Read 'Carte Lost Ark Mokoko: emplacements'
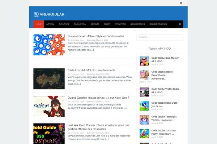Viewport: 217px width, 144px height. point(92,70)
